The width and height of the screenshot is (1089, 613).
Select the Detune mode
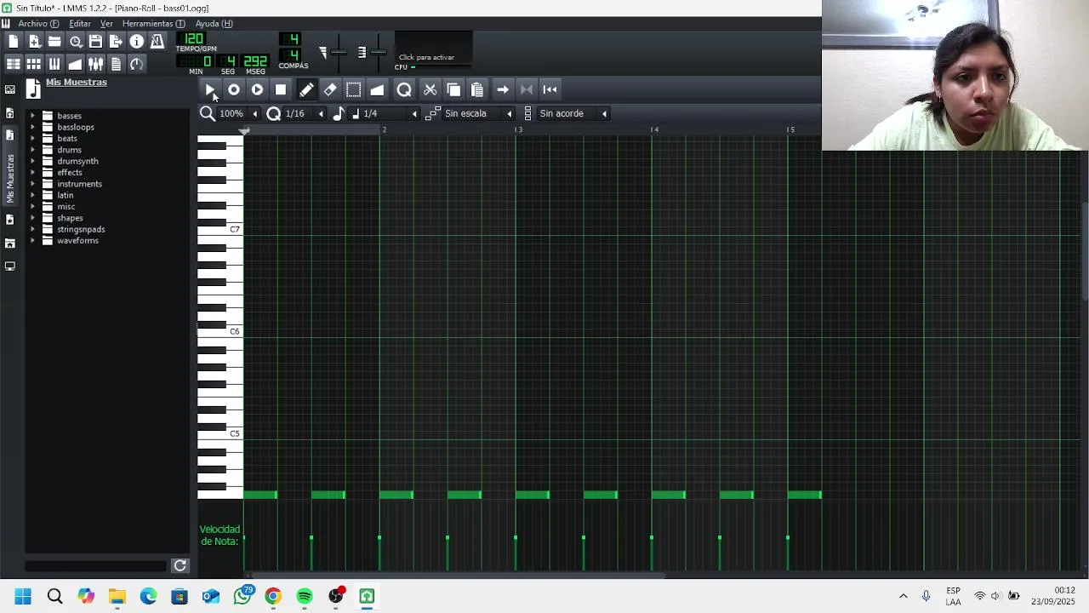[377, 89]
